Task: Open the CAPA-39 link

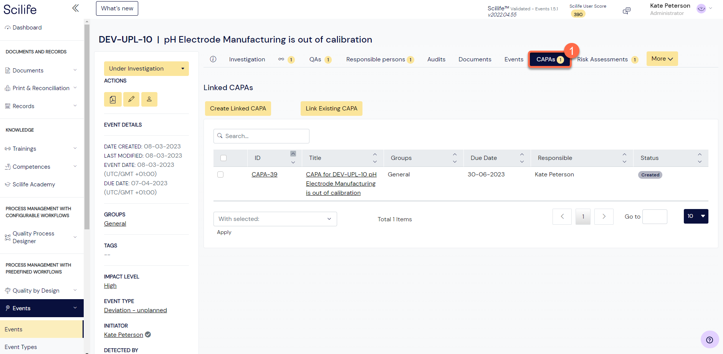Action: [x=265, y=175]
